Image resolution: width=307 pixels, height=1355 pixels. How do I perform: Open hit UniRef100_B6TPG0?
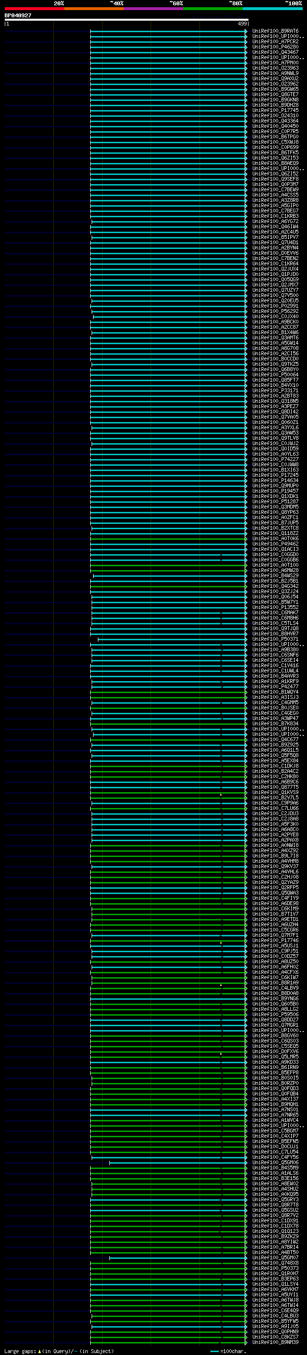pos(275,137)
